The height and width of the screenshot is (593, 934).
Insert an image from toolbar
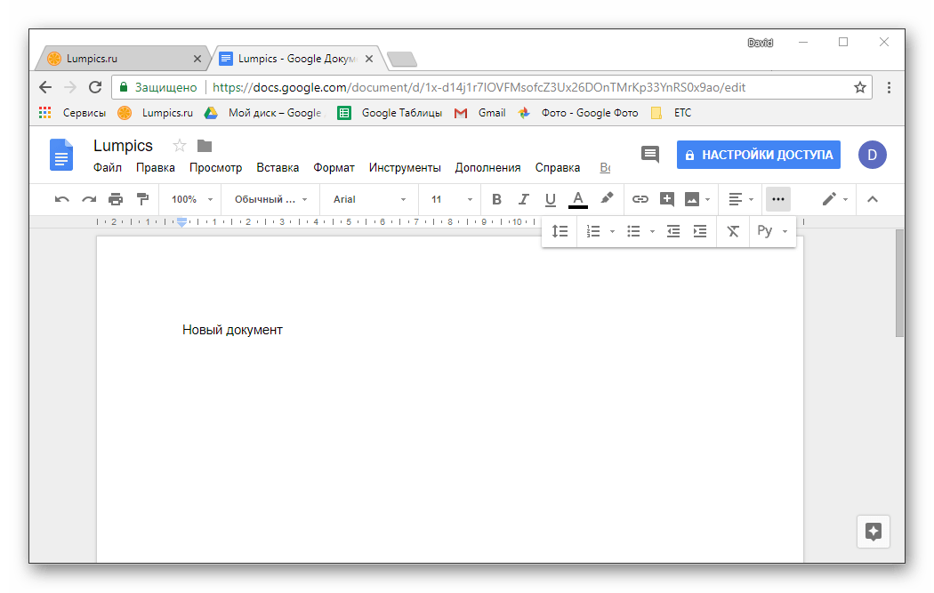(691, 199)
